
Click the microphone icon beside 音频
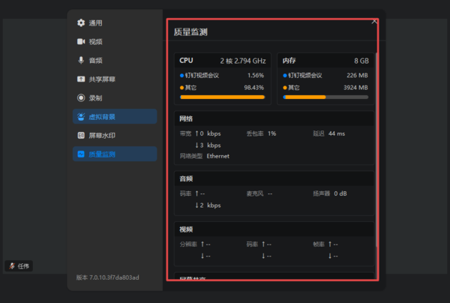tap(81, 60)
